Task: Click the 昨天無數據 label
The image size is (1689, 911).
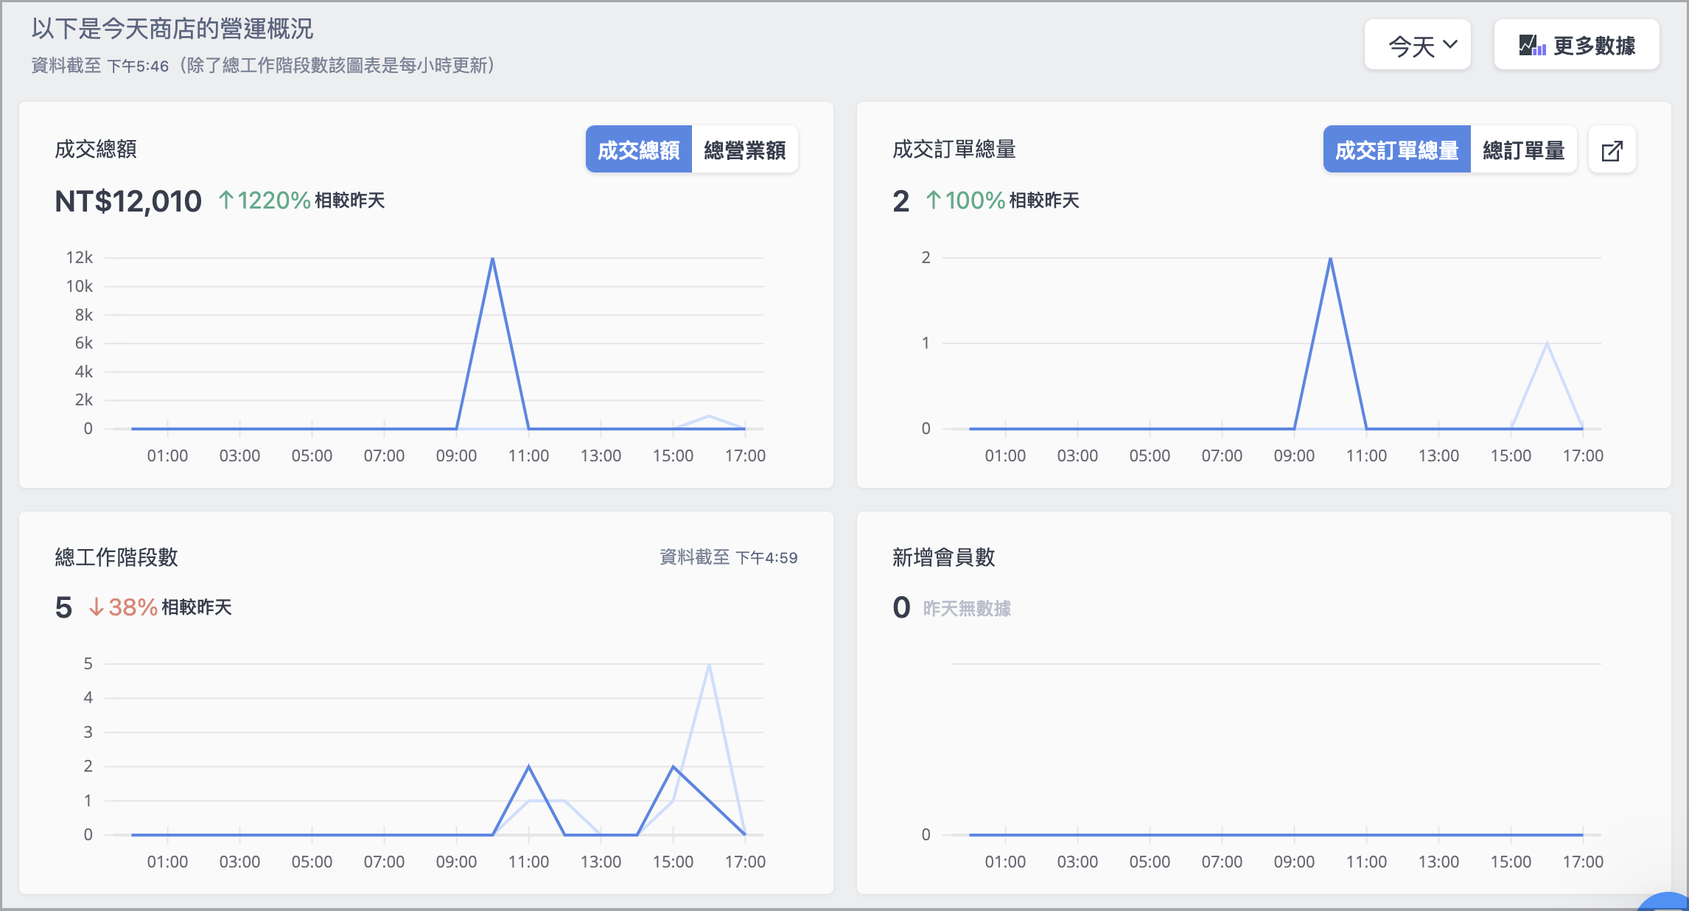Action: [967, 608]
